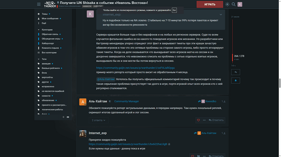Click the timeline notification bell button
Viewport: 281px width, 157px height.
click(x=235, y=80)
